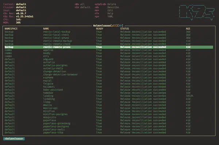The height and width of the screenshot is (145, 219).
Task: Click the K9s Rev v0.26.7 value
Action: pos(21,13)
